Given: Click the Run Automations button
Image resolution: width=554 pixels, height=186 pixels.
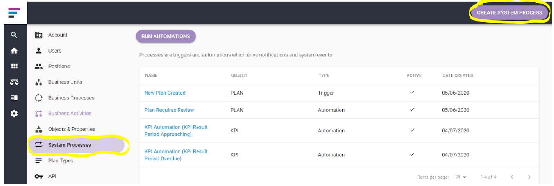Looking at the screenshot, I should click(166, 36).
